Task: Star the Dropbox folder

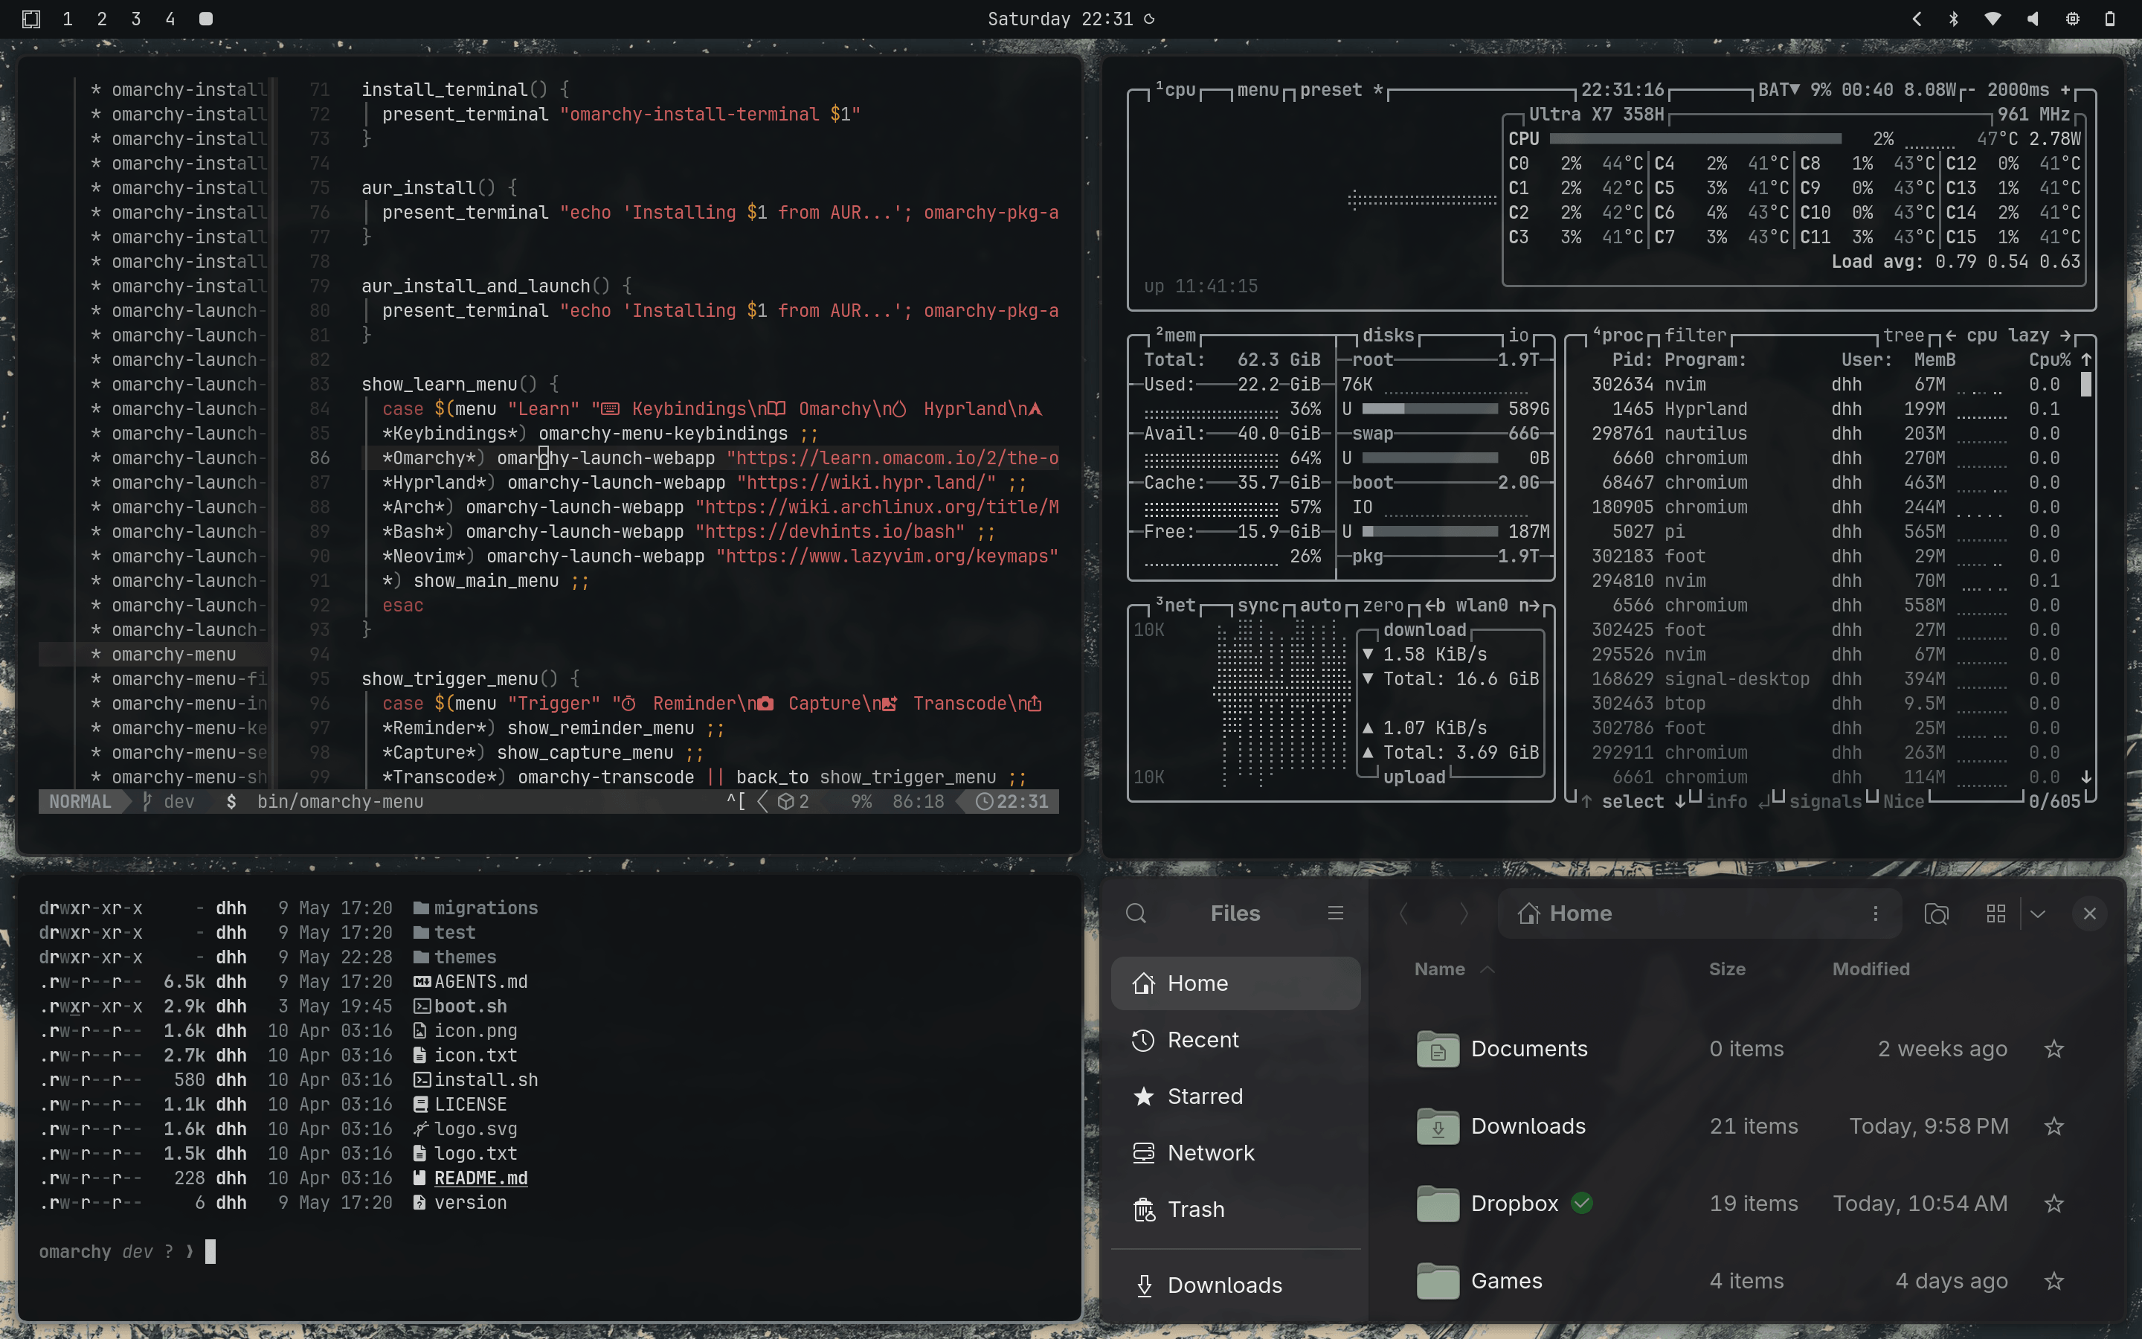Action: coord(2053,1203)
